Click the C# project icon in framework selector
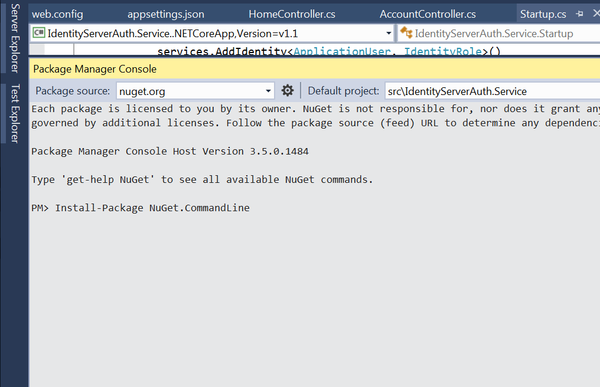Screen dimensions: 600x387 pos(38,33)
